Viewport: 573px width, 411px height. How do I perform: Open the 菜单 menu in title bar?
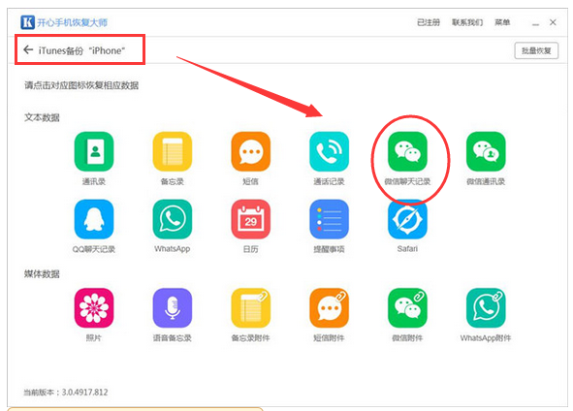point(502,22)
